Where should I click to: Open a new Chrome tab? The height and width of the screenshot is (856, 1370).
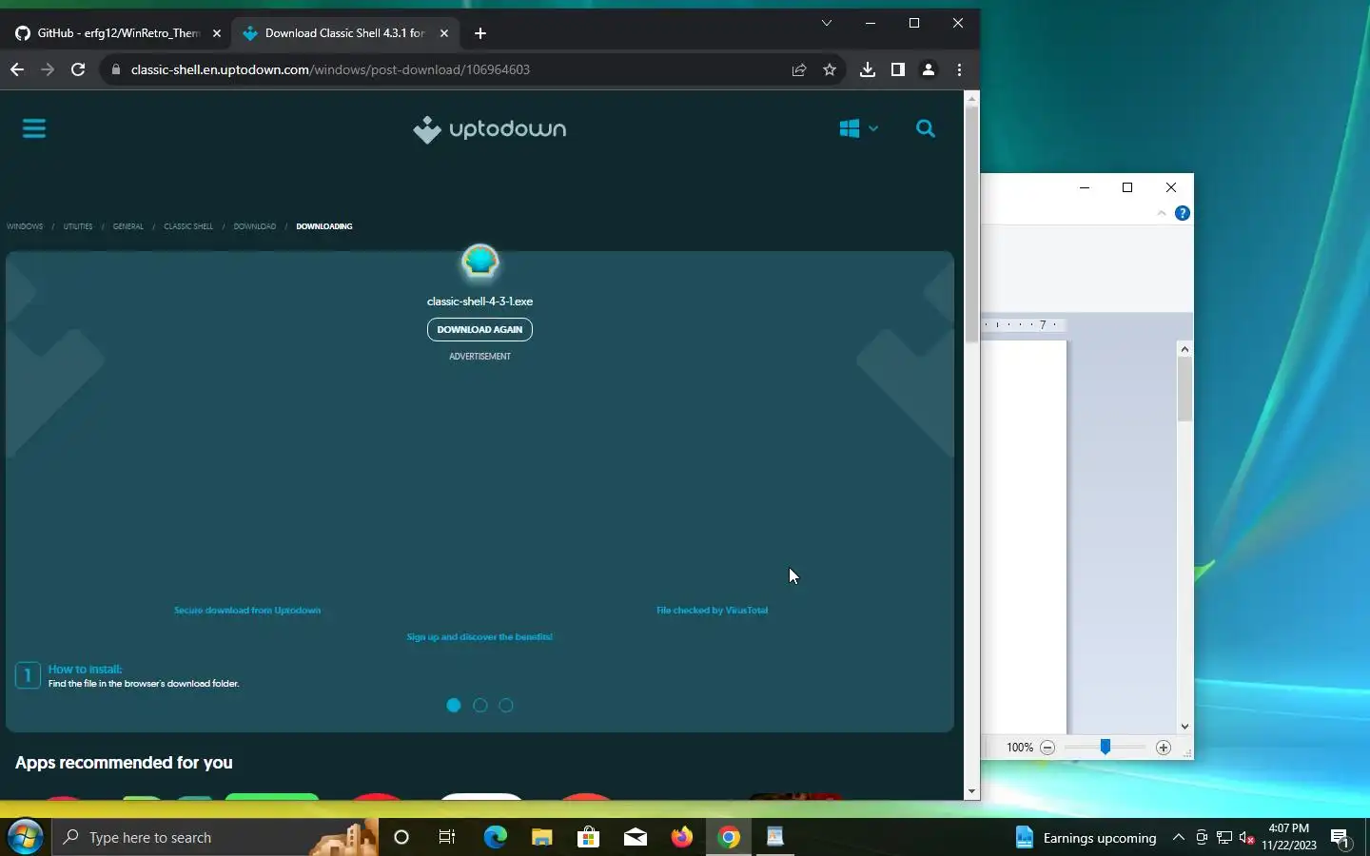point(480,33)
